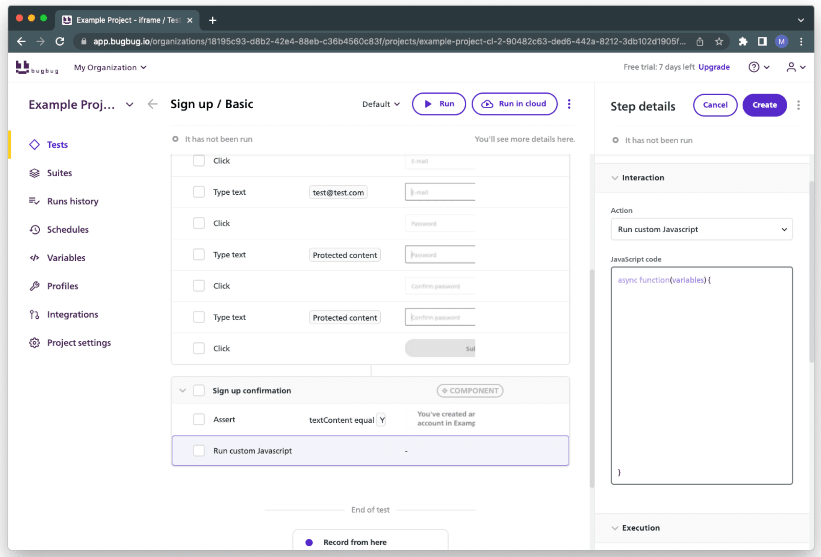821x557 pixels.
Task: Click the Profiles wrench icon
Action: (x=34, y=286)
